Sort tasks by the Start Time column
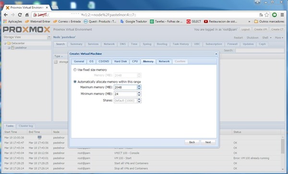The height and width of the screenshot is (174, 288). click(15, 132)
